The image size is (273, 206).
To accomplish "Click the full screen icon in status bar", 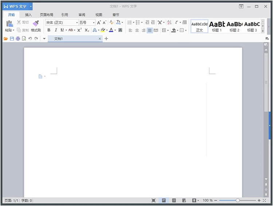I will [x=154, y=201].
